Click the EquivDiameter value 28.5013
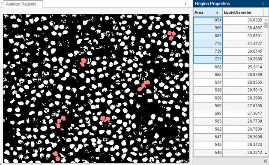 click(x=254, y=90)
